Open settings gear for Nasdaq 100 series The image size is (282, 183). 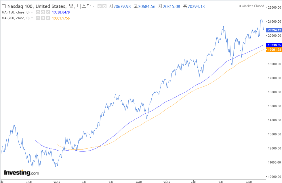[104, 6]
